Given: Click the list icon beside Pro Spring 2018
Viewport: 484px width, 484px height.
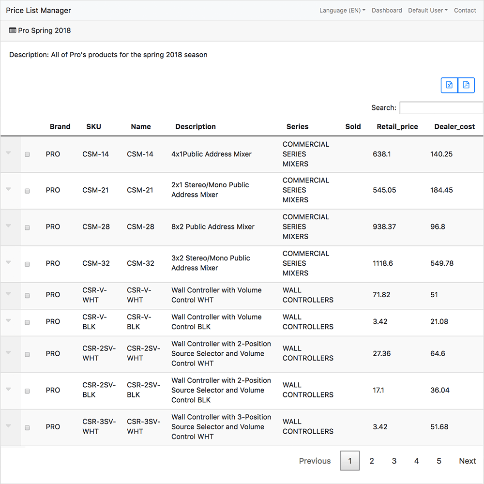Looking at the screenshot, I should (x=13, y=30).
